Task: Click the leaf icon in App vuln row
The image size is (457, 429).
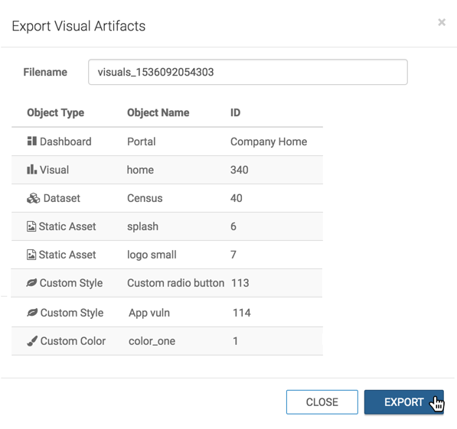Action: (x=32, y=313)
